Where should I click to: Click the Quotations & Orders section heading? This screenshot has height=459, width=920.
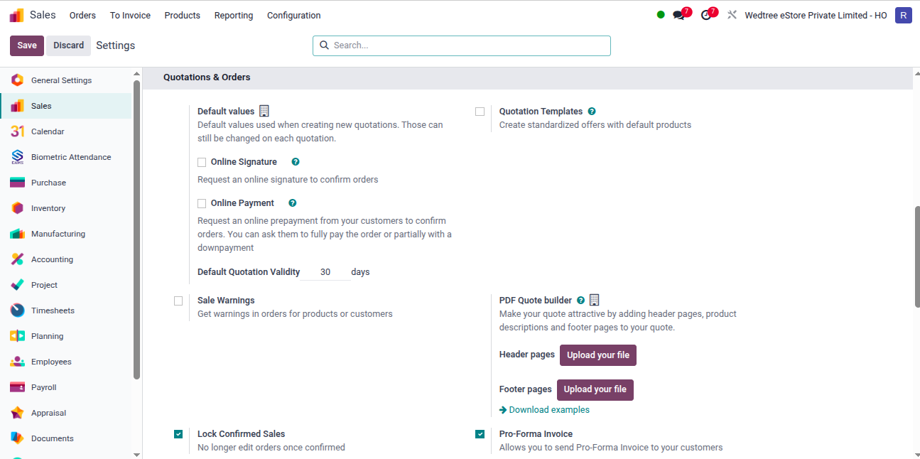[x=207, y=77]
